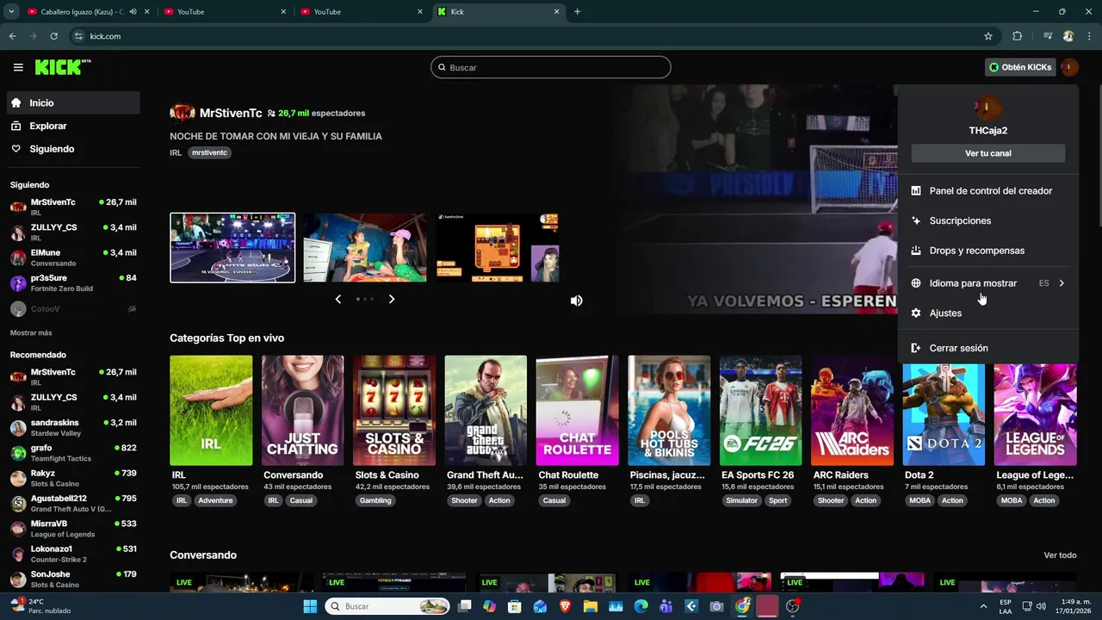The image size is (1102, 620).
Task: Open Agustabell212 in Recomendado list
Action: [x=73, y=504]
